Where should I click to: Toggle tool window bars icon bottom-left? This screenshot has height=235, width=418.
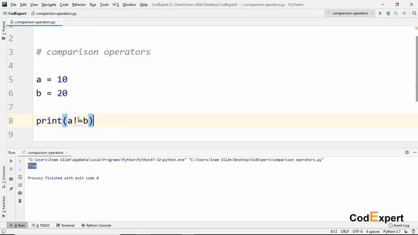(x=3, y=232)
